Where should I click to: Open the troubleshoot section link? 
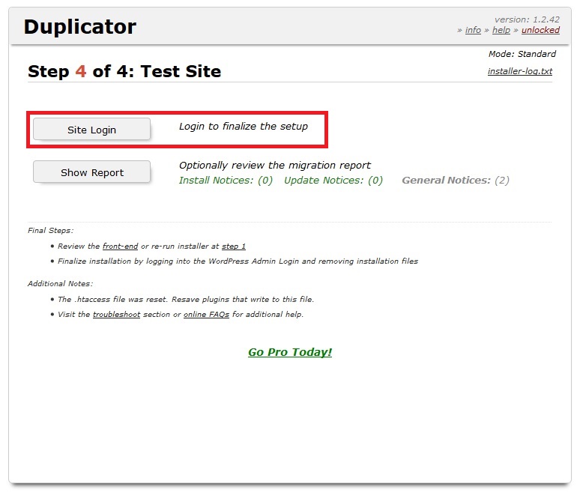tap(116, 315)
